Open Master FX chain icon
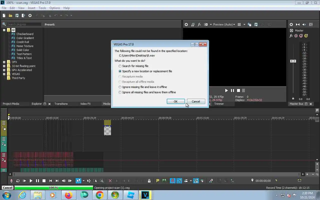320x200 pixels. point(291,36)
